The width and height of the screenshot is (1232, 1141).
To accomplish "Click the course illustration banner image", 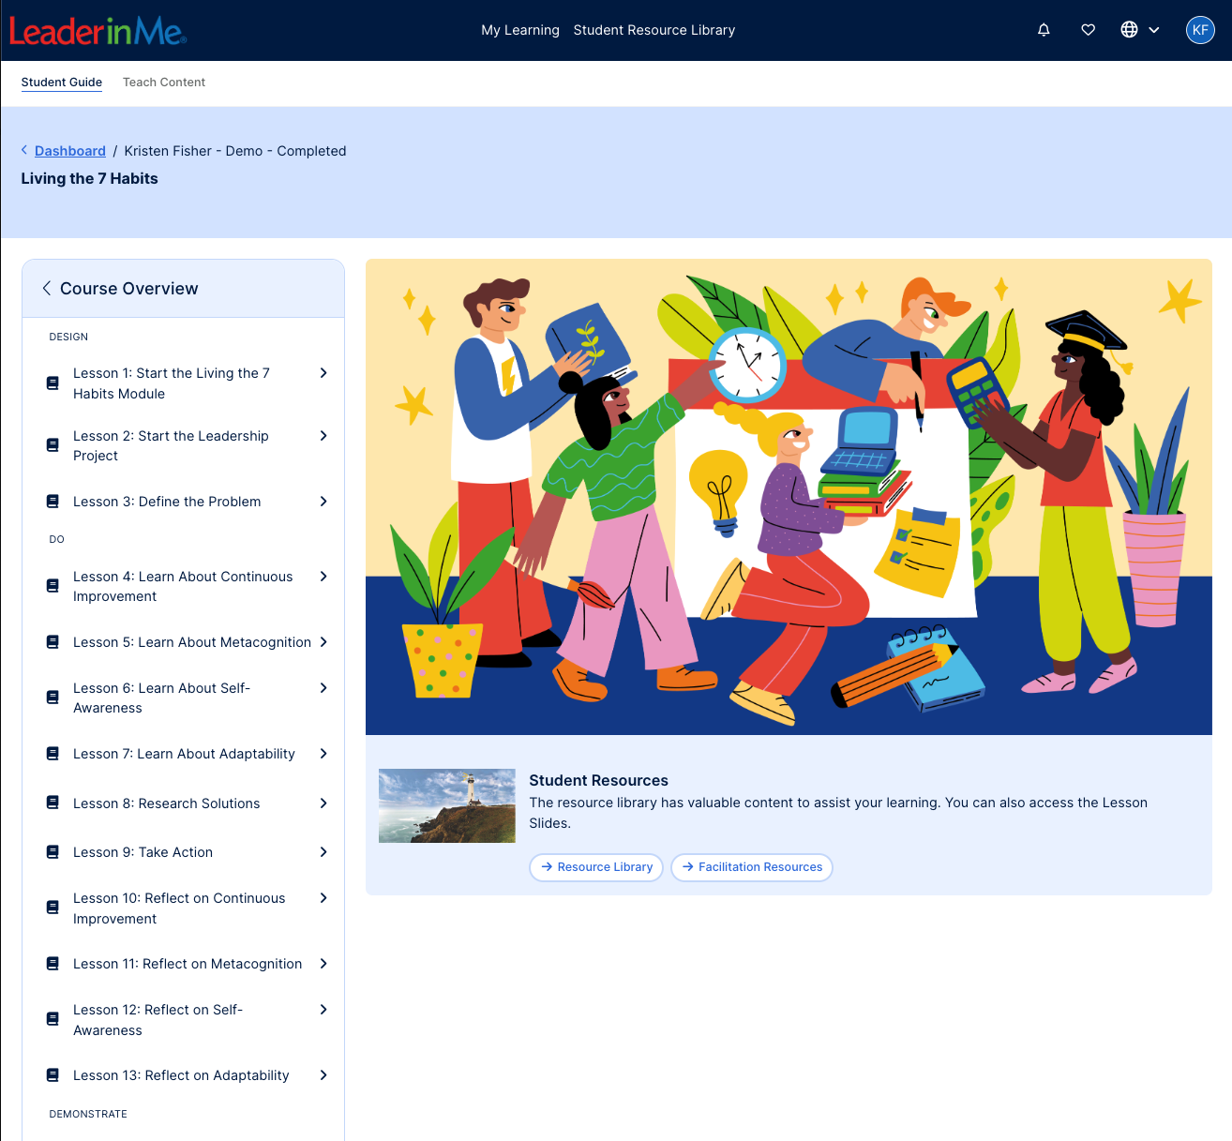I will (x=789, y=497).
